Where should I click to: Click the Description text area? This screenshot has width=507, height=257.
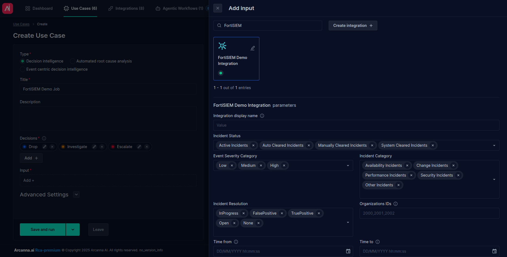108,118
